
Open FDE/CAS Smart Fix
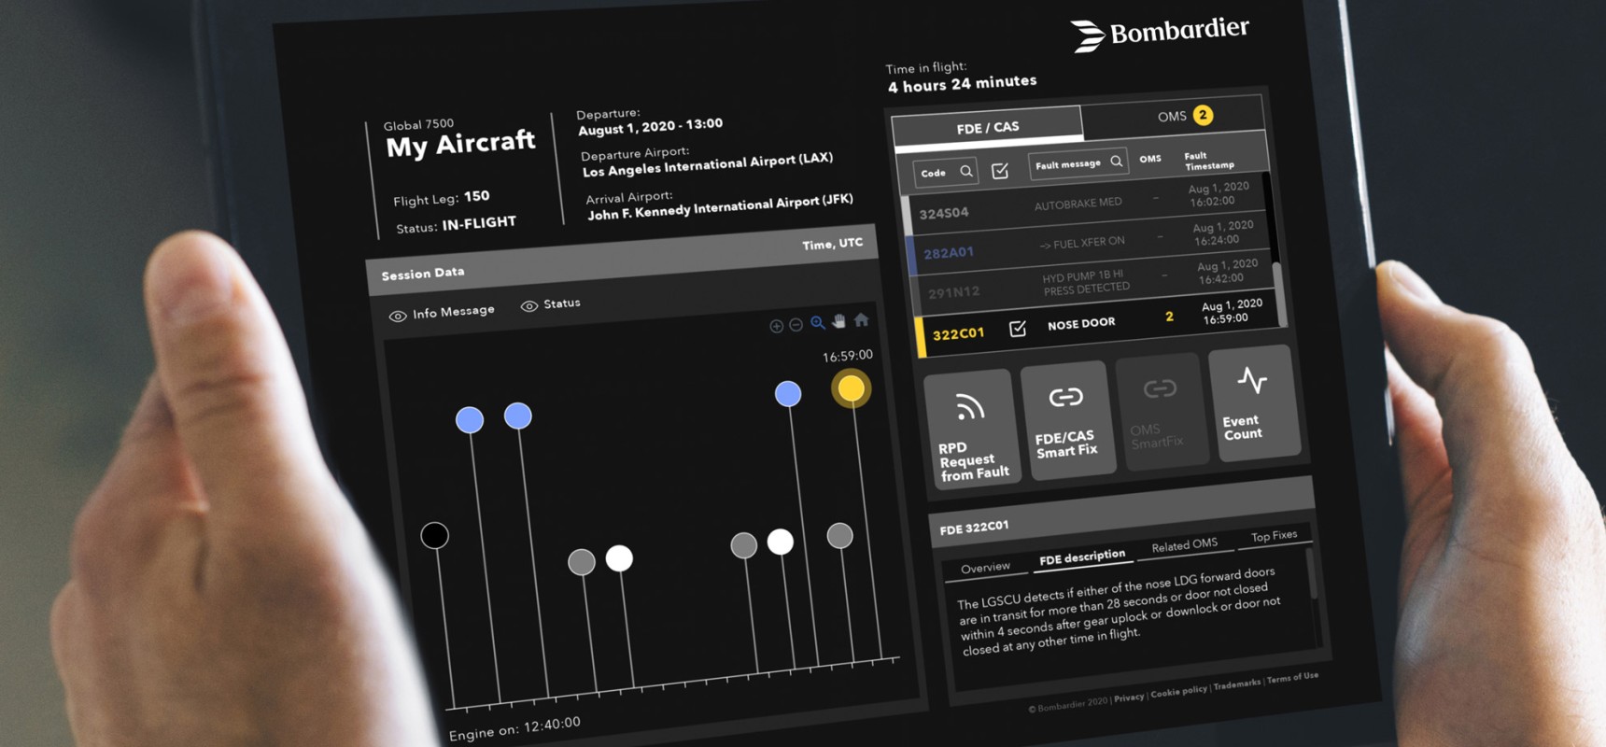click(1066, 419)
